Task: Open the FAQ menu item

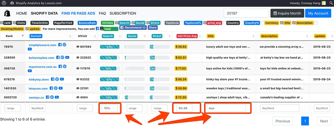Action: (102, 13)
